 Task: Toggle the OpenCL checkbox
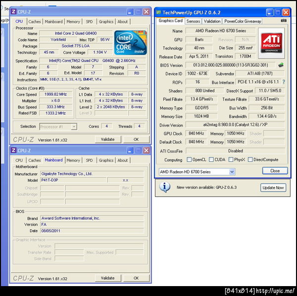tap(189, 159)
